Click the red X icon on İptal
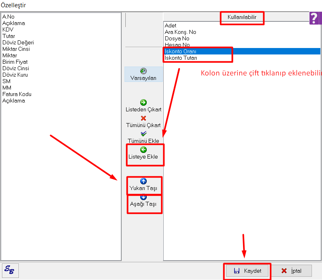The height and width of the screenshot is (280, 322). pos(284,271)
